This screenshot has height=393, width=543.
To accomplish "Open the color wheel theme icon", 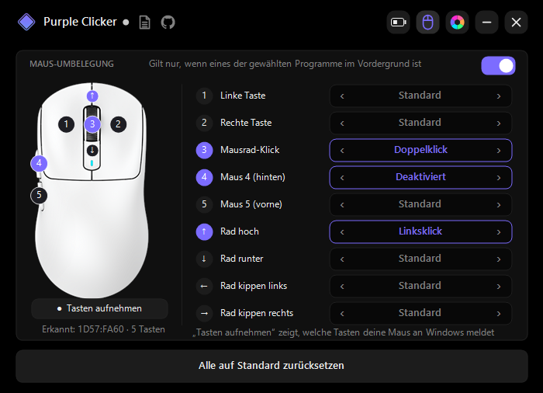I will coord(457,23).
